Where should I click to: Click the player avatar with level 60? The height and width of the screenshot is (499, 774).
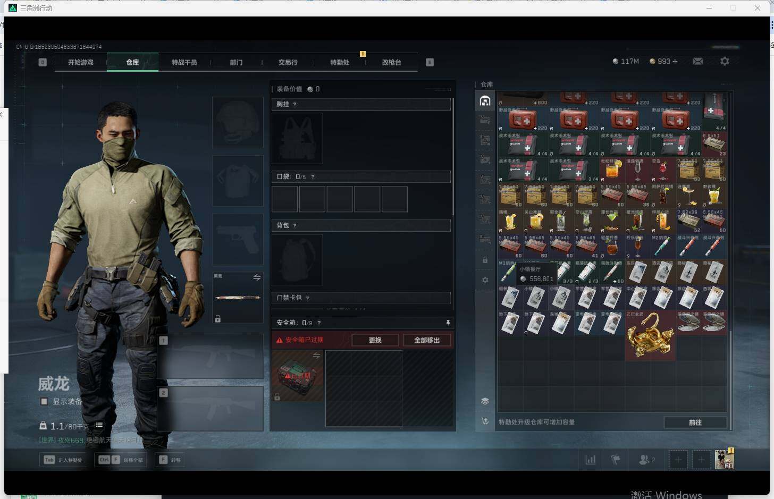click(x=724, y=459)
